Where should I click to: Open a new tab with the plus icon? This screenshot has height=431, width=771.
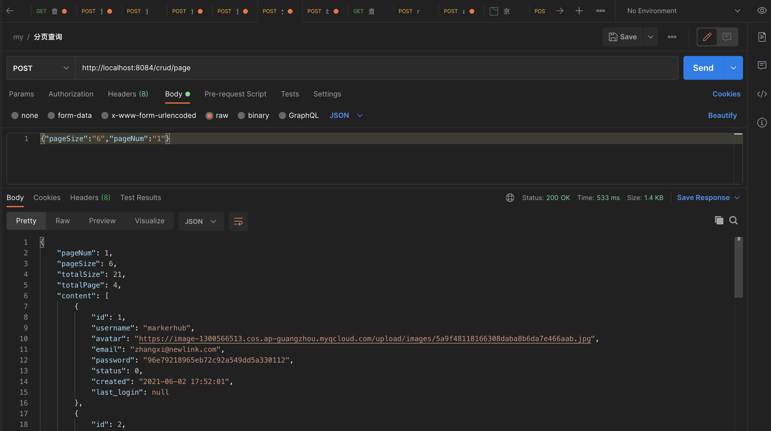coord(579,11)
